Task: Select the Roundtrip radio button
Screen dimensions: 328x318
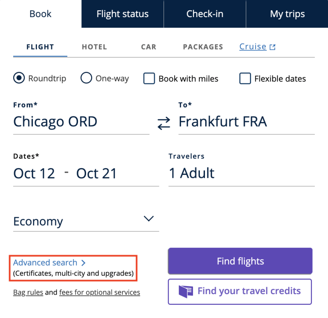Action: coord(19,78)
